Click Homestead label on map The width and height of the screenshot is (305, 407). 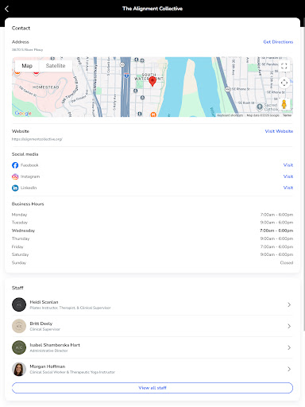pos(46,87)
